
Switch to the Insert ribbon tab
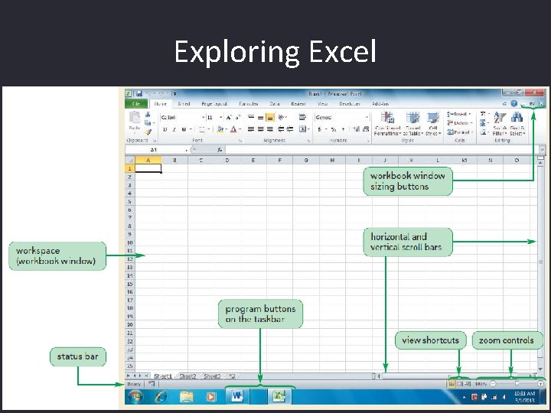[x=184, y=103]
